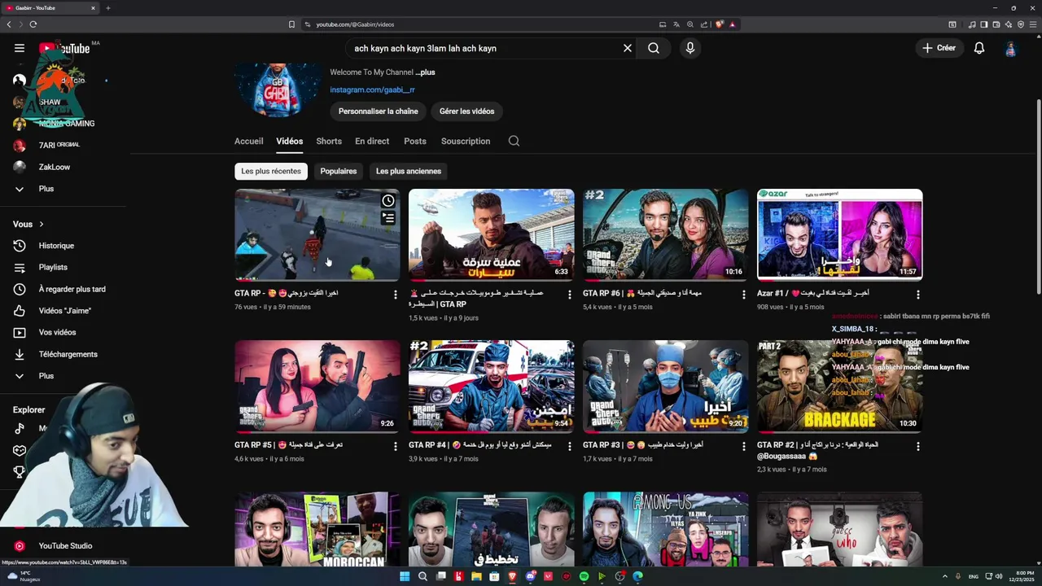Open the BRACKAGE GTA RP #2 thumbnail
This screenshot has width=1042, height=586.
[839, 387]
